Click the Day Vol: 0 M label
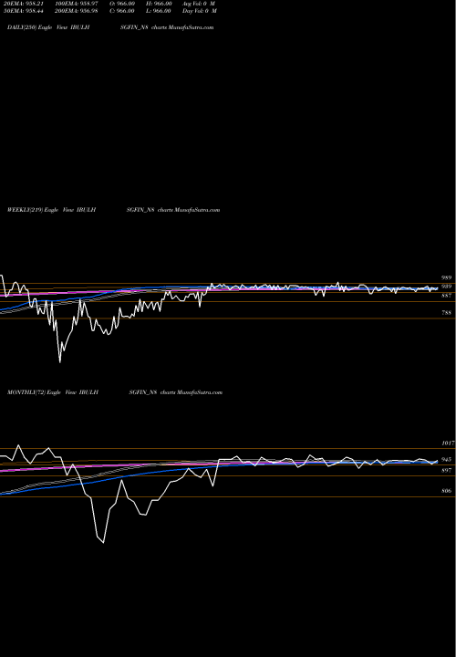This screenshot has height=657, width=456. [x=200, y=11]
